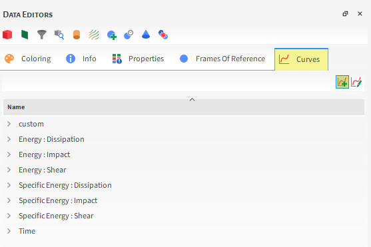Click the red cube icon in toolbar
371x247 pixels.
coord(7,35)
